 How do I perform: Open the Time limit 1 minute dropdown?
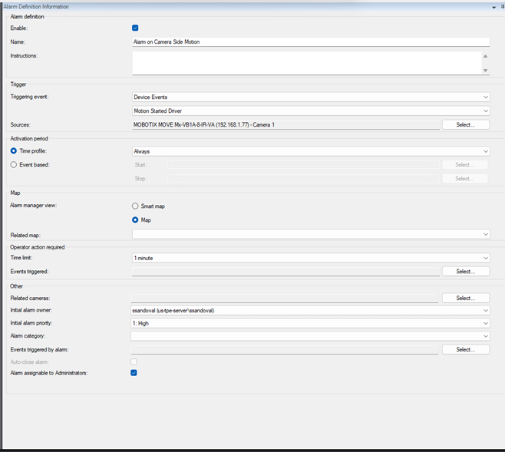click(311, 258)
